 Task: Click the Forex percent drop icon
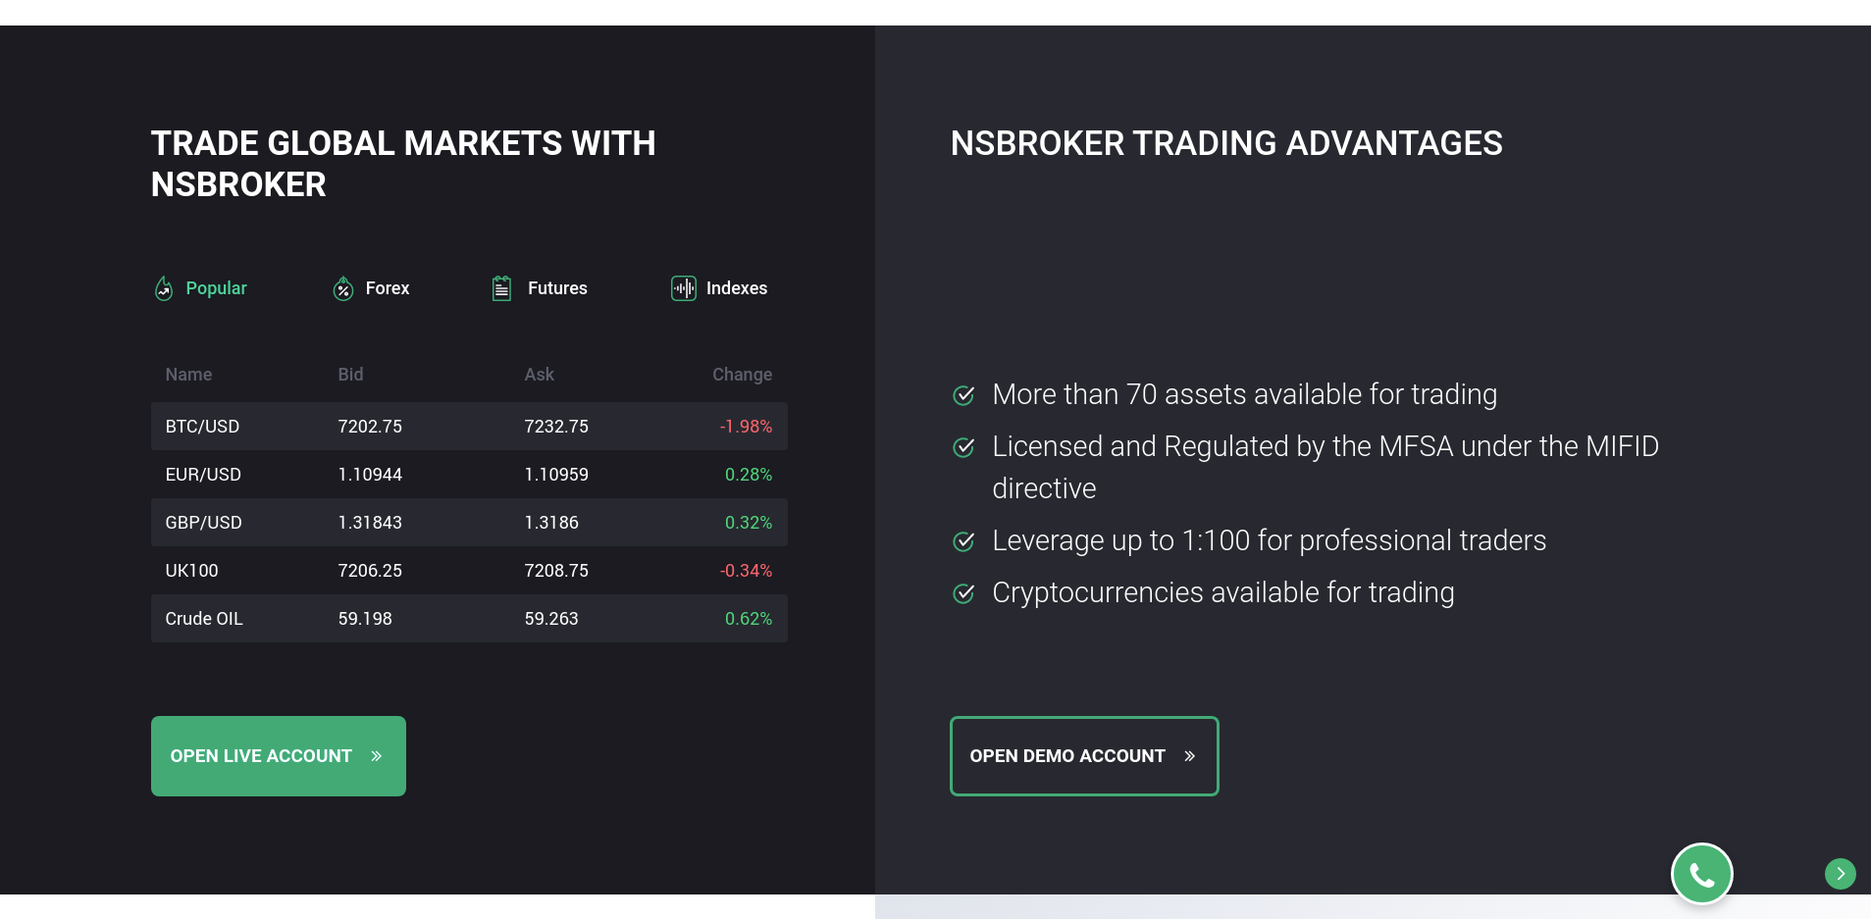[343, 288]
